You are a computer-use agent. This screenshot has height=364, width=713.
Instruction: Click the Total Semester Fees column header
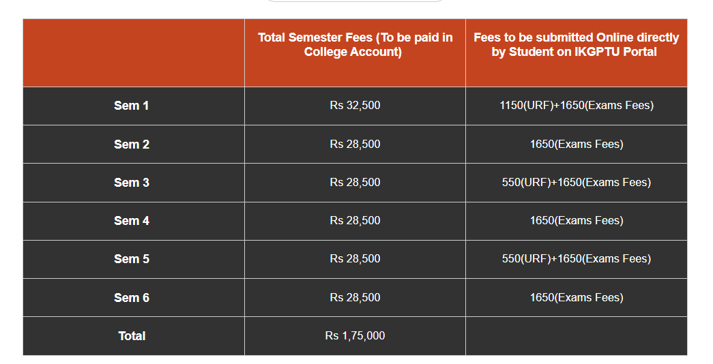355,44
